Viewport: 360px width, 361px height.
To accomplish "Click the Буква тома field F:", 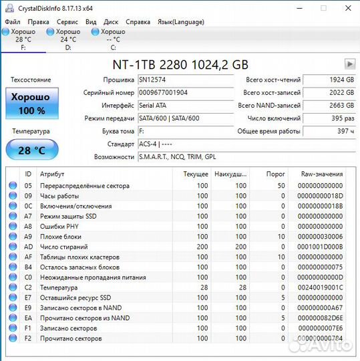I will (186, 131).
